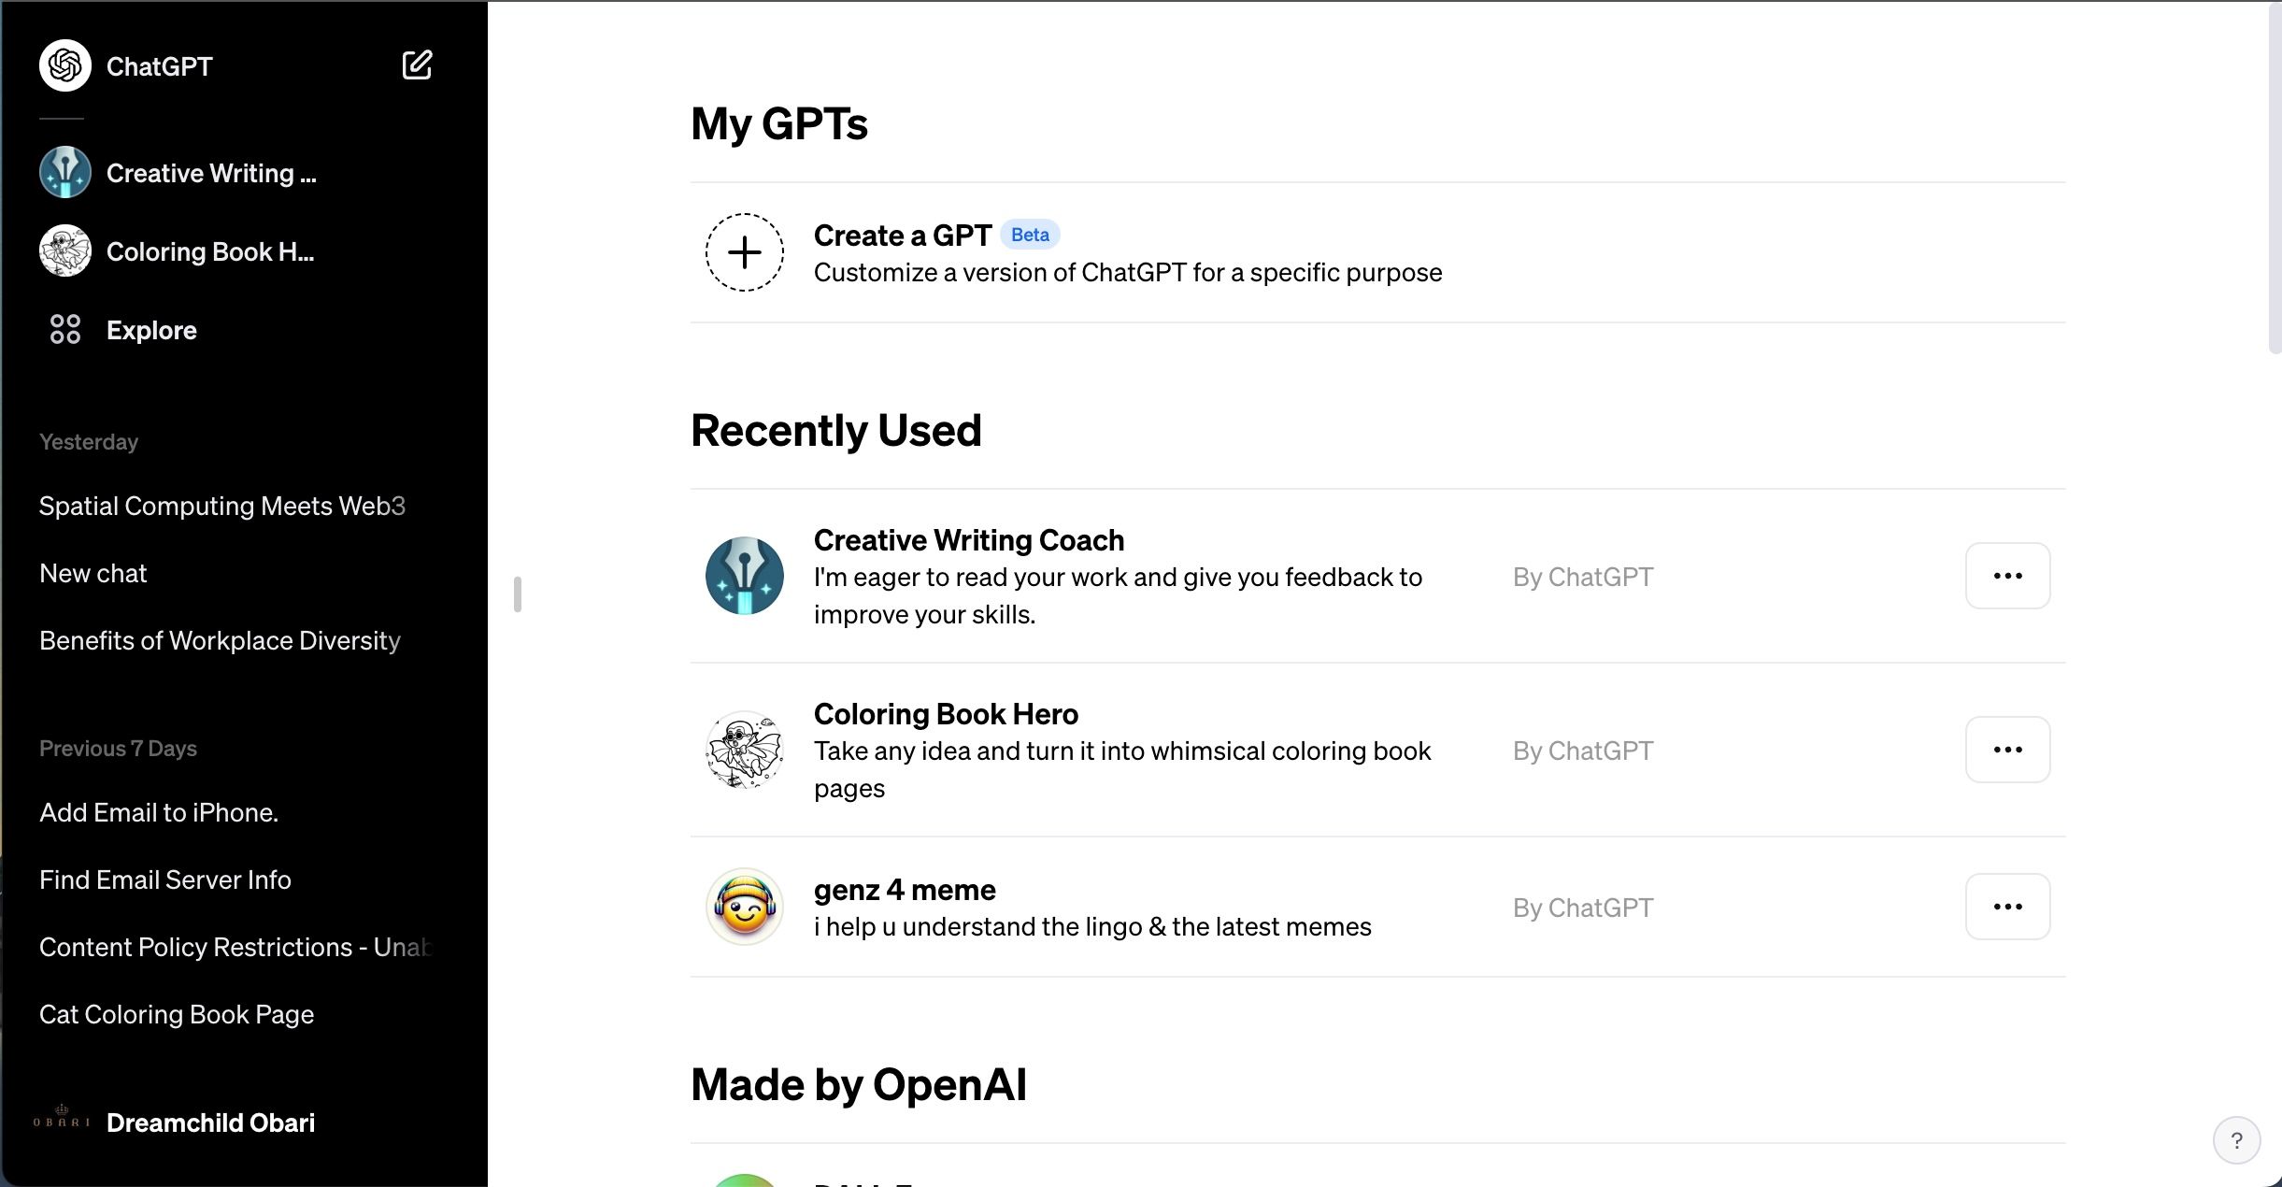Open options menu for Coloring Book Hero
The width and height of the screenshot is (2282, 1187).
click(x=2007, y=750)
